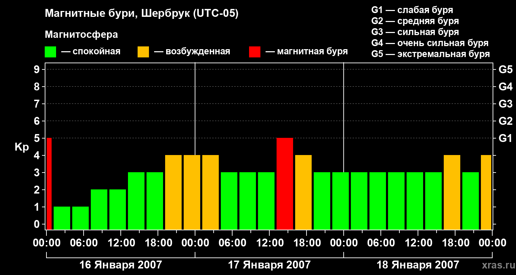The height and width of the screenshot is (275, 516).
Task: Click the thin red Kp 5 bar at chart start
Action: (x=49, y=184)
